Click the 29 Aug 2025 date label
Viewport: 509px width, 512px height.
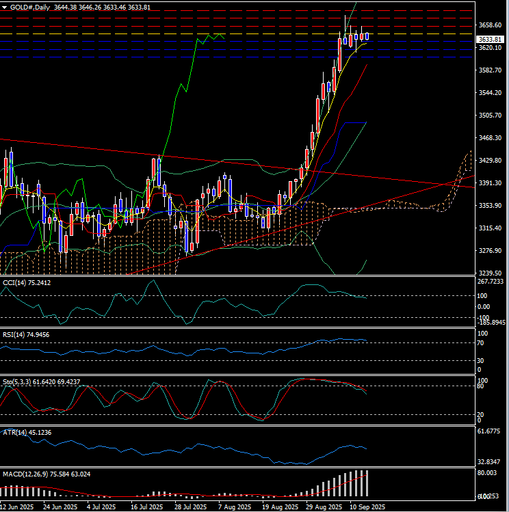[x=324, y=507]
